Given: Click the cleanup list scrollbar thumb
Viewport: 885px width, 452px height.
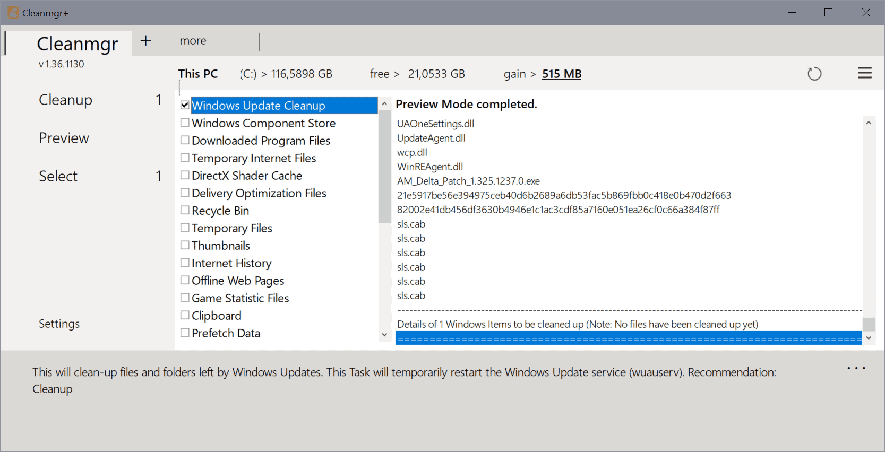Looking at the screenshot, I should tap(384, 167).
